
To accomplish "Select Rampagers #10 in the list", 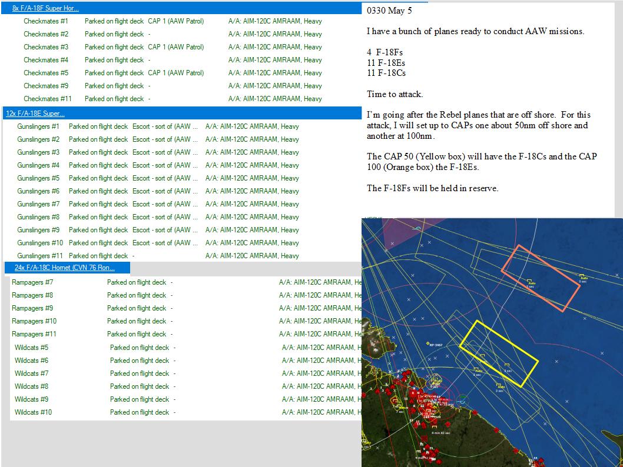I will pyautogui.click(x=34, y=321).
